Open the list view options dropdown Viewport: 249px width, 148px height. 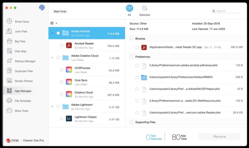click(54, 23)
